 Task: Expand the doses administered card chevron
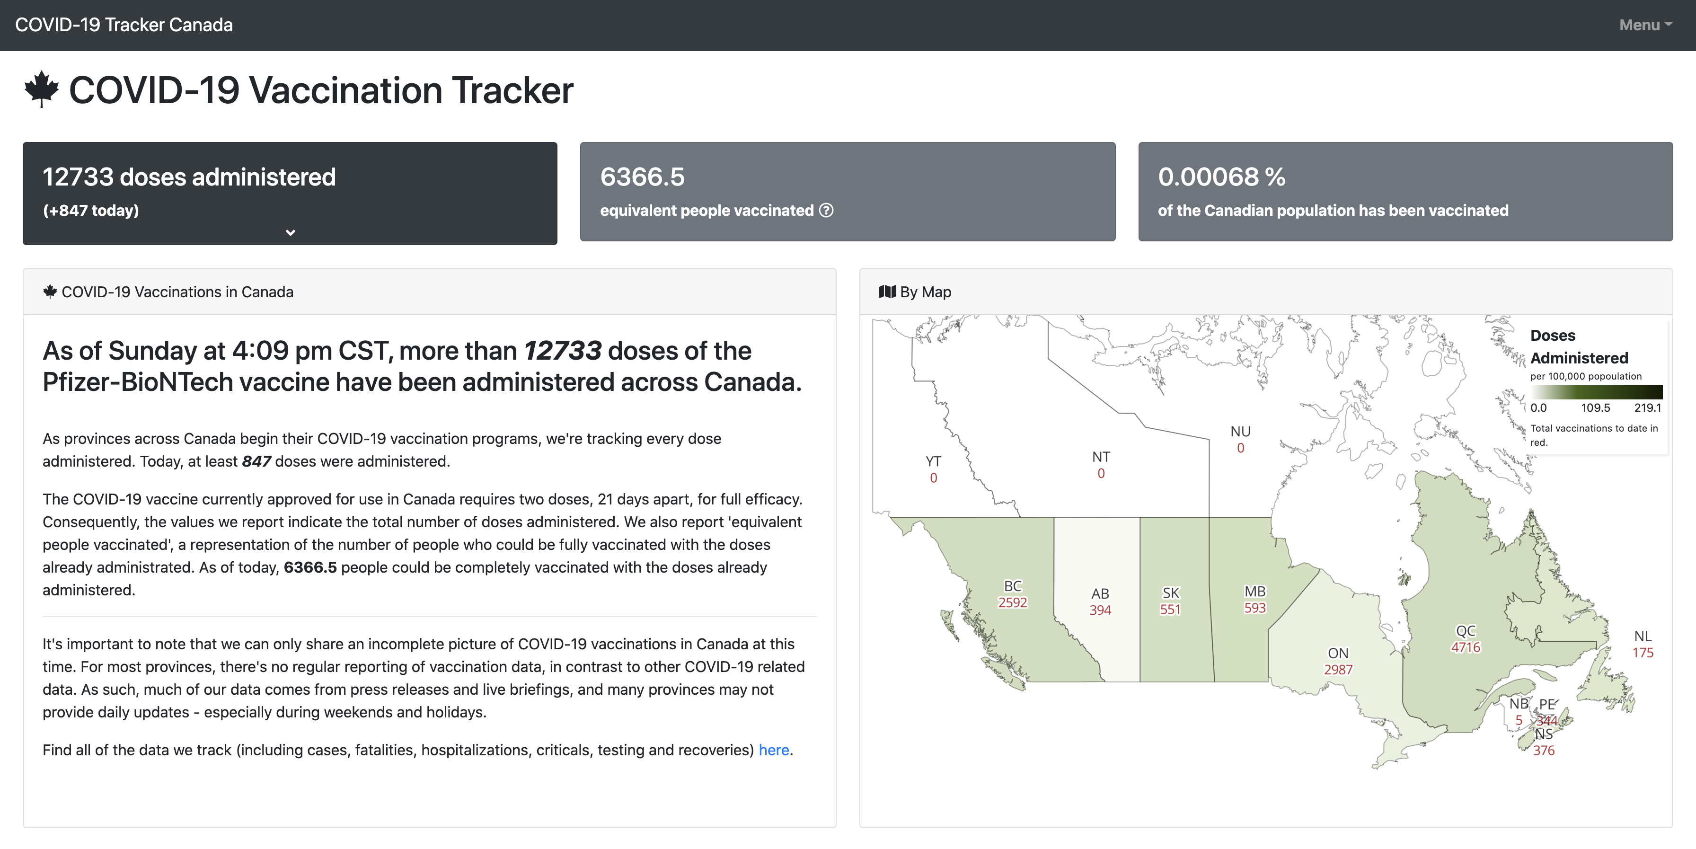tap(291, 232)
